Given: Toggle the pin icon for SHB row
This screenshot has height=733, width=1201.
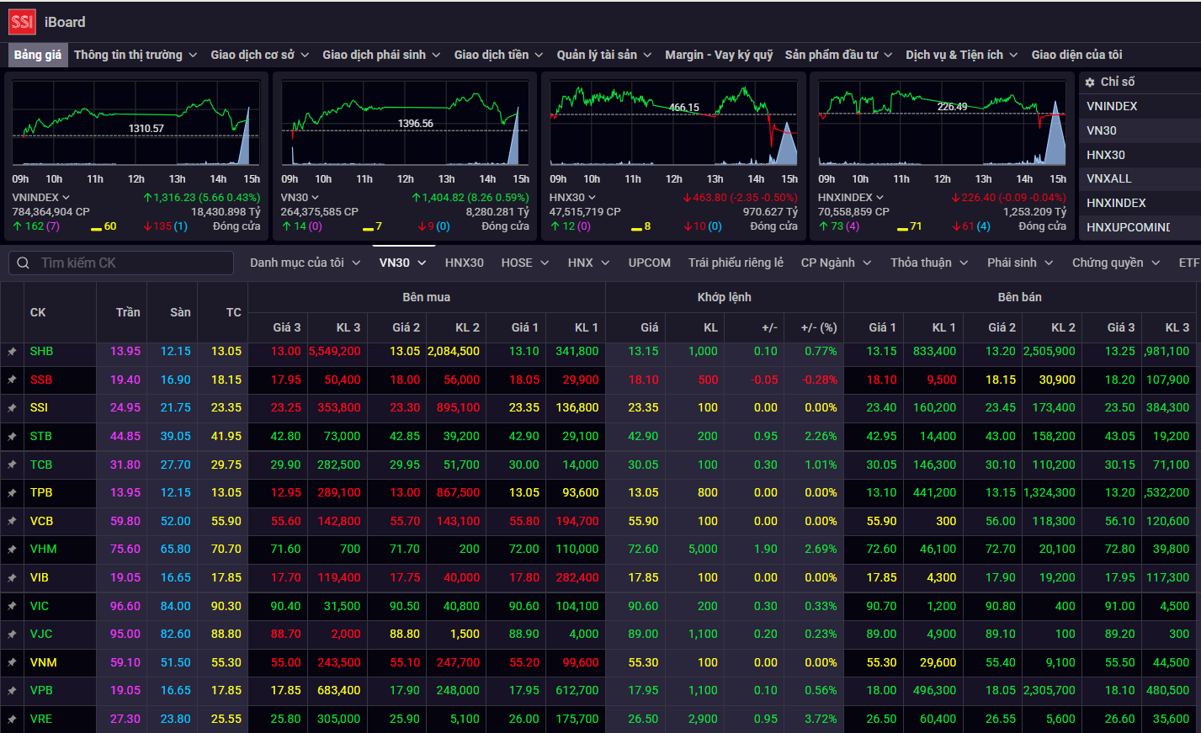Looking at the screenshot, I should [x=12, y=352].
